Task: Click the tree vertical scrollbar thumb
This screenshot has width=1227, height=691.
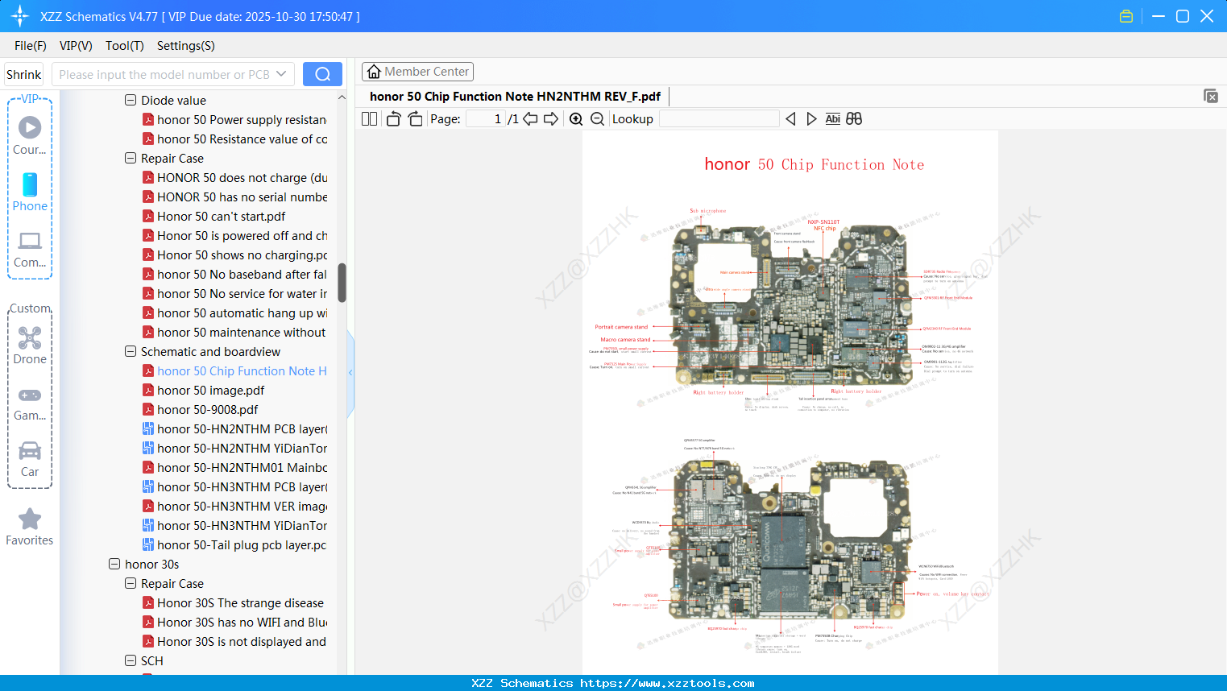Action: [x=342, y=283]
